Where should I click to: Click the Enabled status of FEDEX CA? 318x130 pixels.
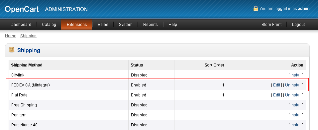(139, 85)
